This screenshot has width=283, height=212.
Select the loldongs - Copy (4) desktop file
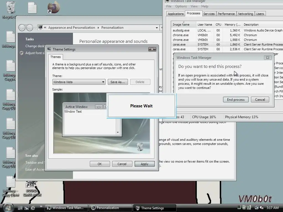(9, 157)
